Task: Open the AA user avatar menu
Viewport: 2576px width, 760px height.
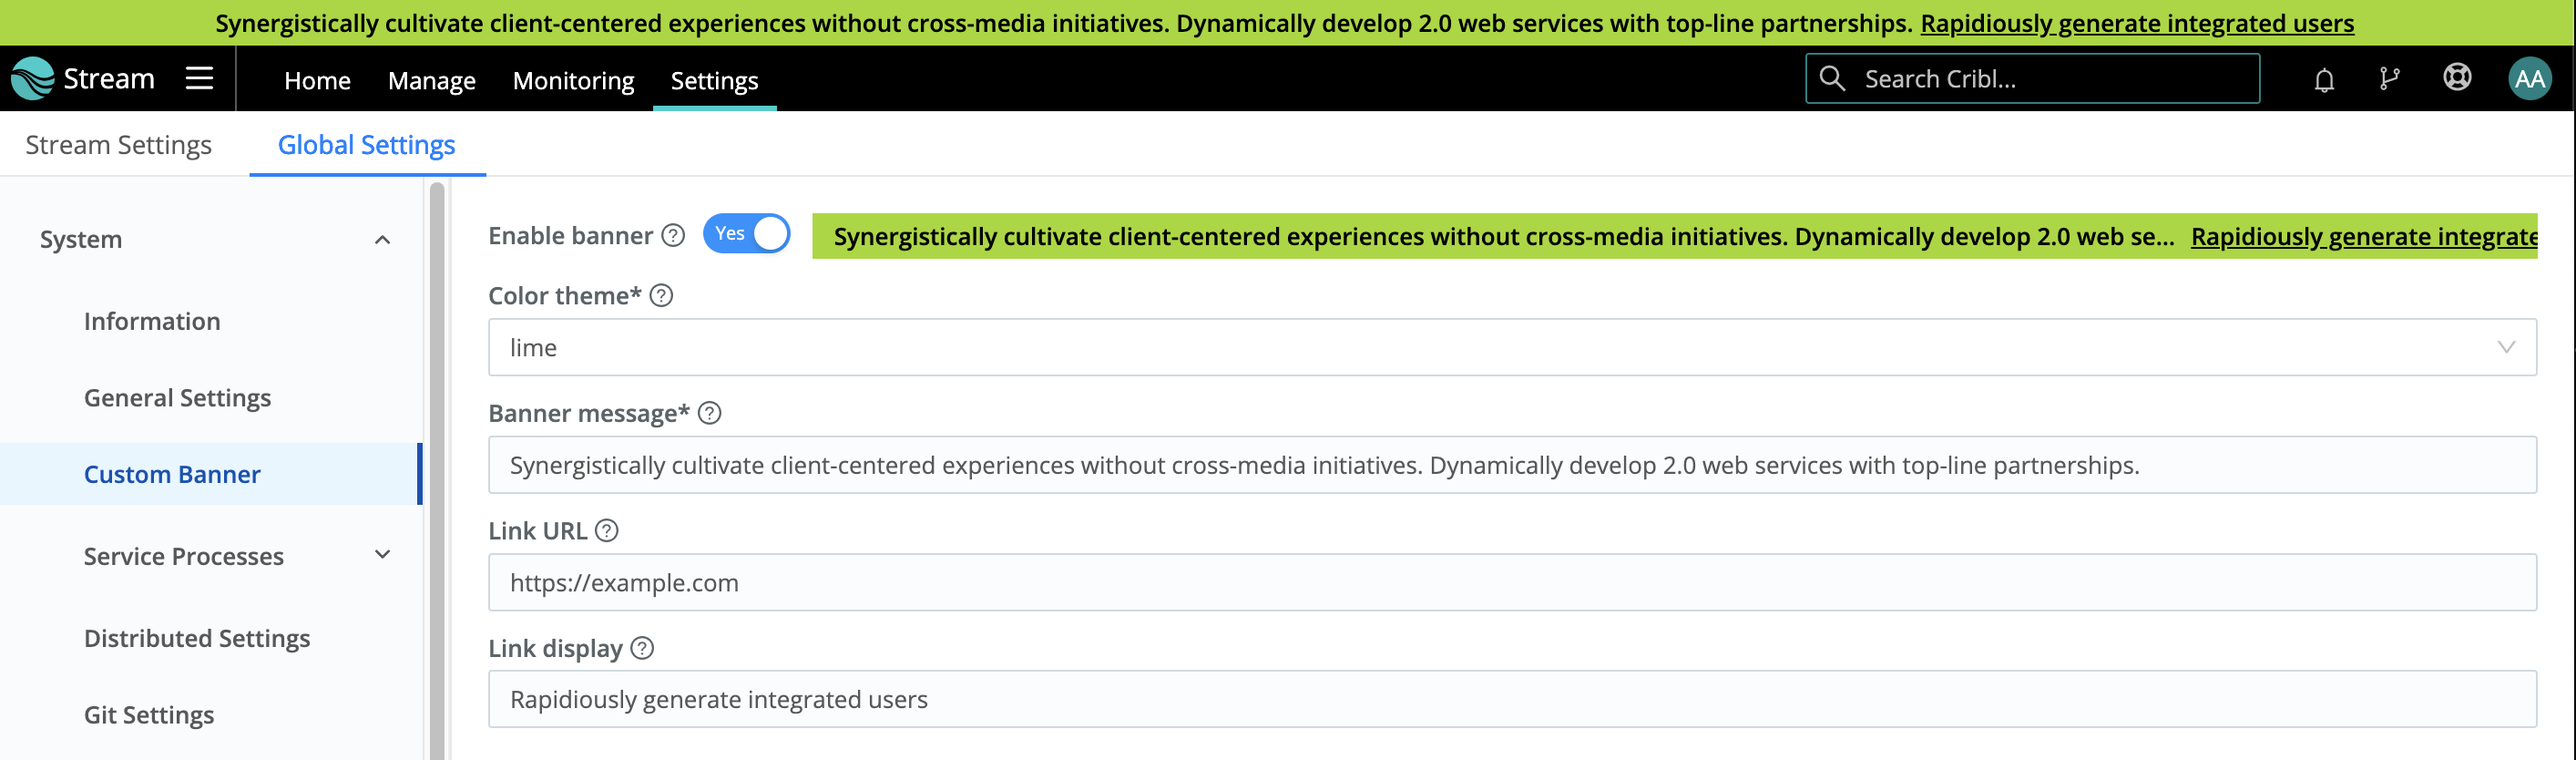Action: pyautogui.click(x=2530, y=79)
